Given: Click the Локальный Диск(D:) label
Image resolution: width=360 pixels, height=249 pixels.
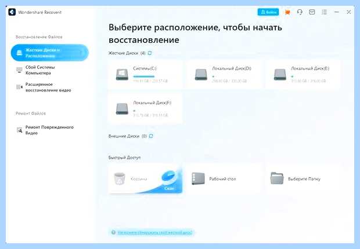Looking at the screenshot, I should (x=232, y=68).
